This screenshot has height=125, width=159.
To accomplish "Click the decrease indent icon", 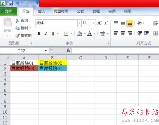I will [x=140, y=33].
